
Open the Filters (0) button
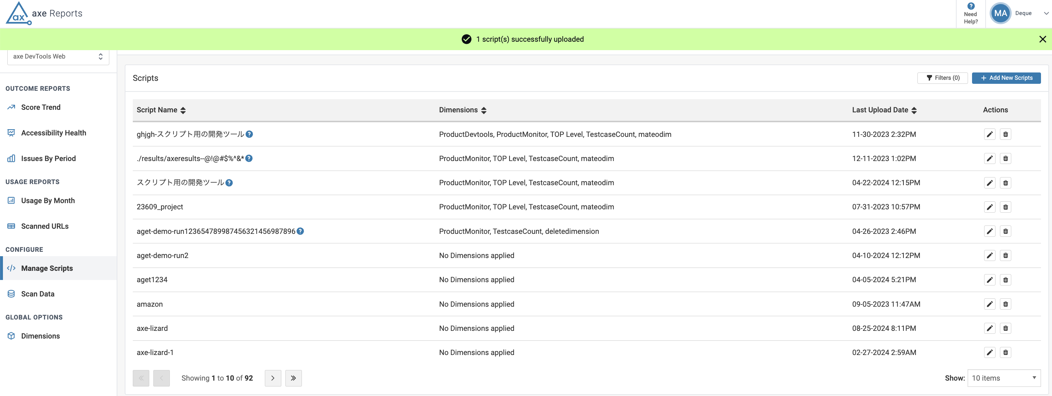pos(942,78)
